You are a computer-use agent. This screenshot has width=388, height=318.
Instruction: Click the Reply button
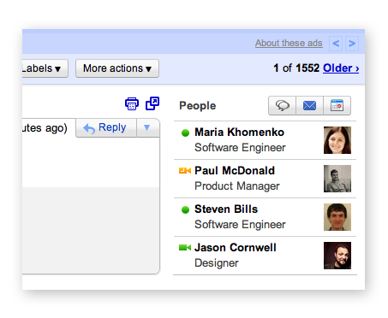coord(106,127)
